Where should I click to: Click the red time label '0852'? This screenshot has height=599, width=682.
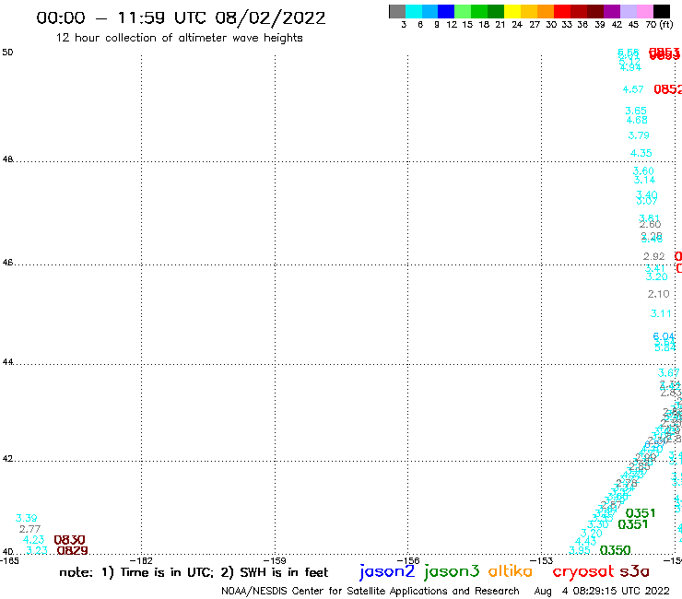(x=667, y=89)
